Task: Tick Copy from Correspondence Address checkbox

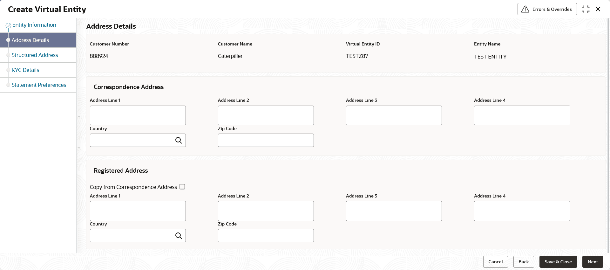Action: pyautogui.click(x=182, y=187)
